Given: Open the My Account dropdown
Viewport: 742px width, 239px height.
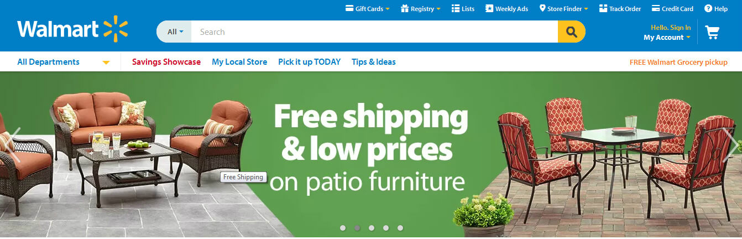Looking at the screenshot, I should [x=667, y=37].
